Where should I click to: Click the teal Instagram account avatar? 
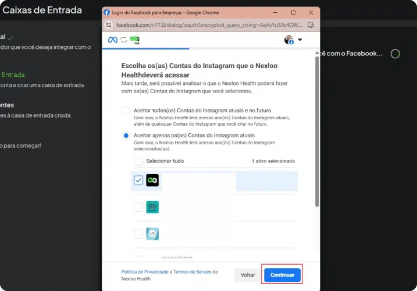click(152, 207)
